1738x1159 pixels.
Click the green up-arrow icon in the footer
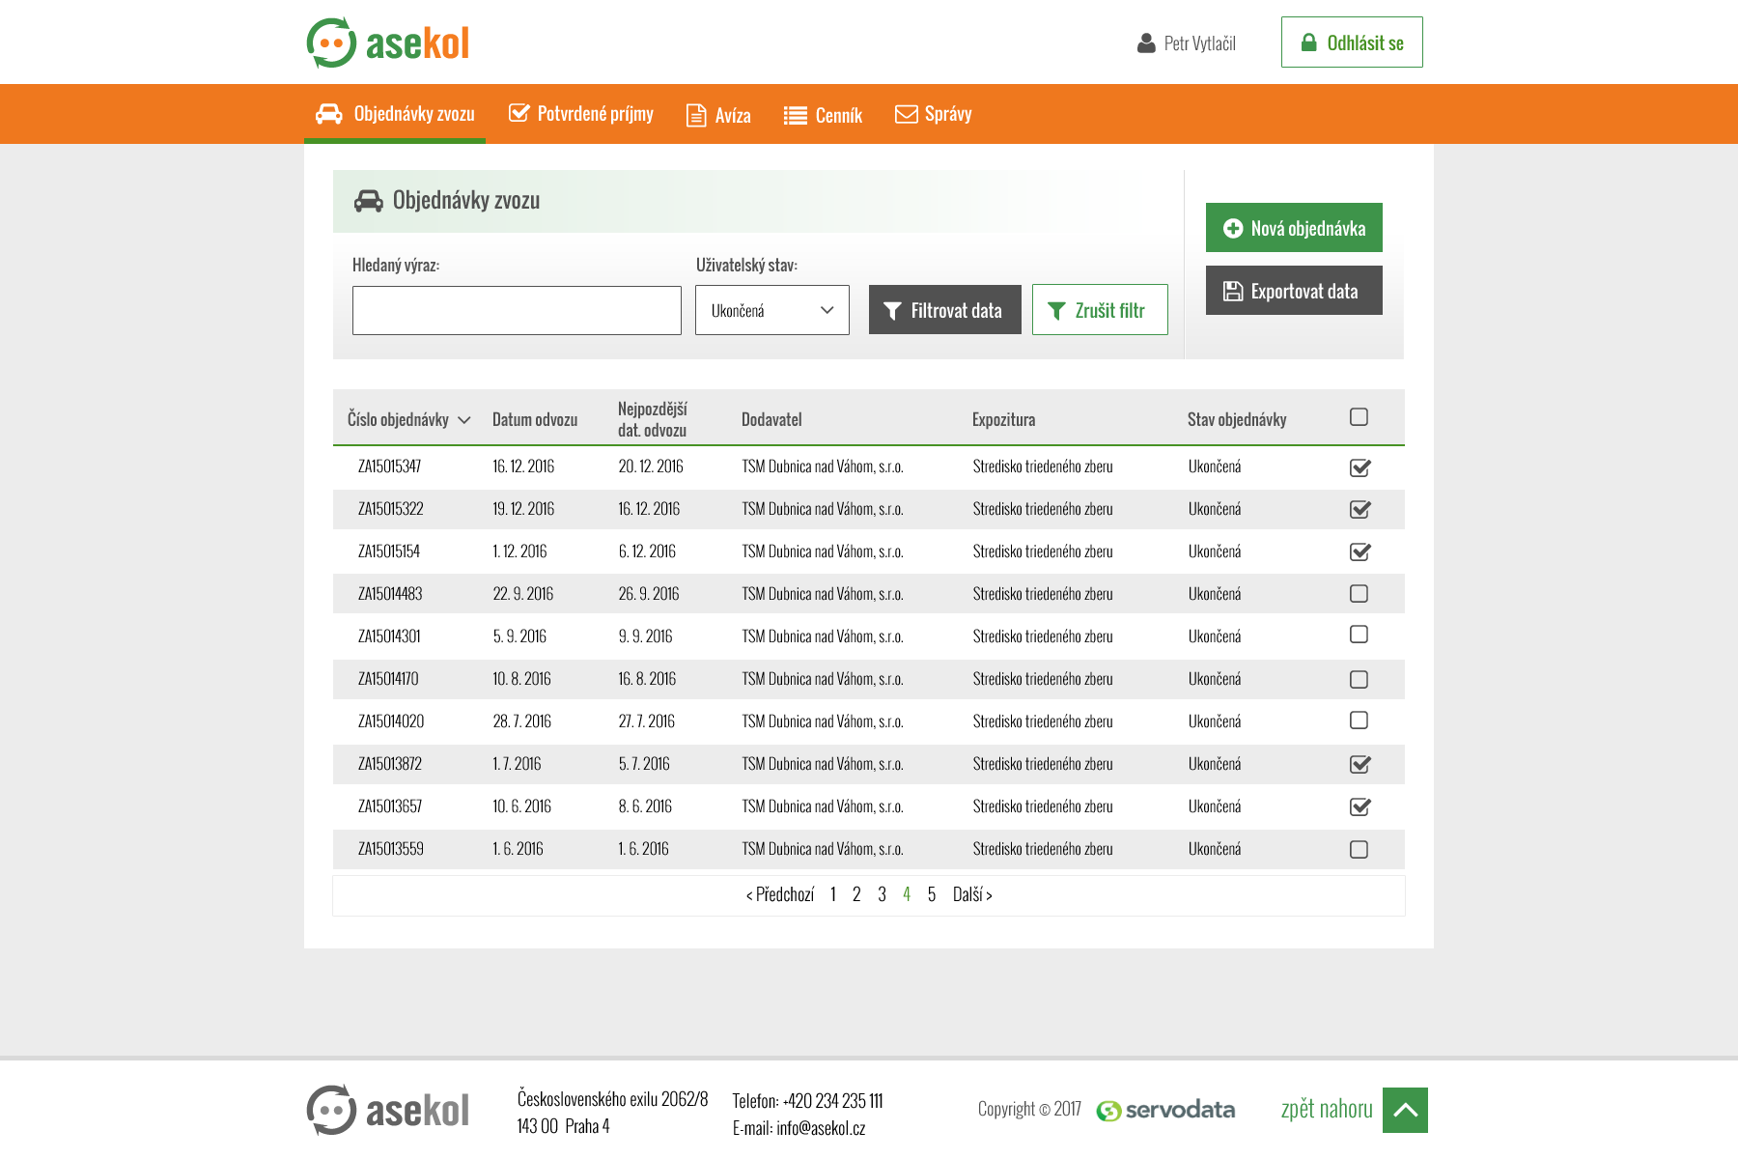pyautogui.click(x=1405, y=1110)
